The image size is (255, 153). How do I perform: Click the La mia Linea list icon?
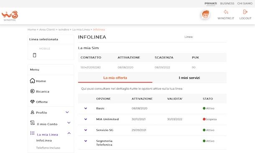tap(32, 133)
